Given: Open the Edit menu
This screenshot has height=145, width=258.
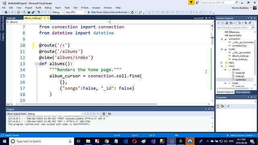Looking at the screenshot, I should [11, 8].
